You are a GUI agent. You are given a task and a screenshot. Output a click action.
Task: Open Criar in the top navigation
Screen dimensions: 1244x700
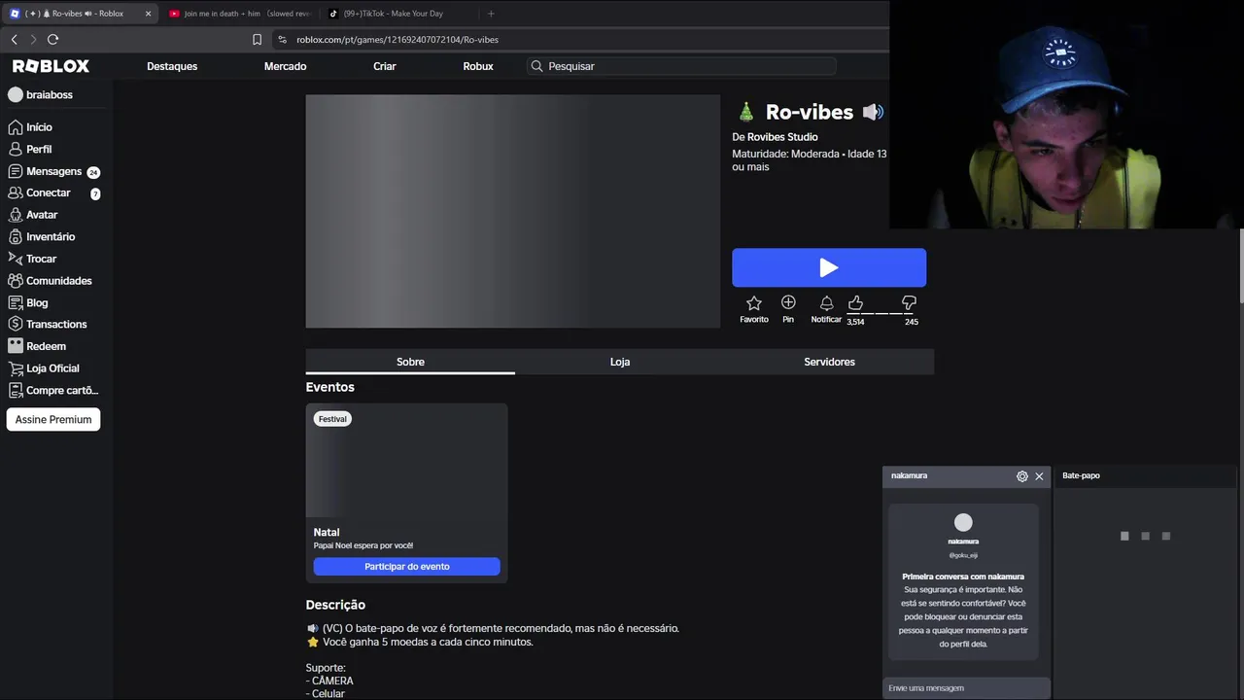point(385,66)
